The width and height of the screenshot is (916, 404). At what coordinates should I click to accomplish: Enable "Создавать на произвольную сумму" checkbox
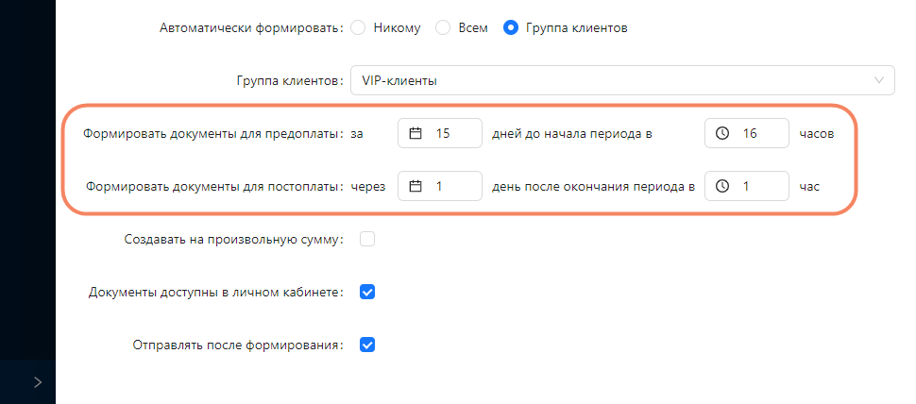(x=366, y=239)
